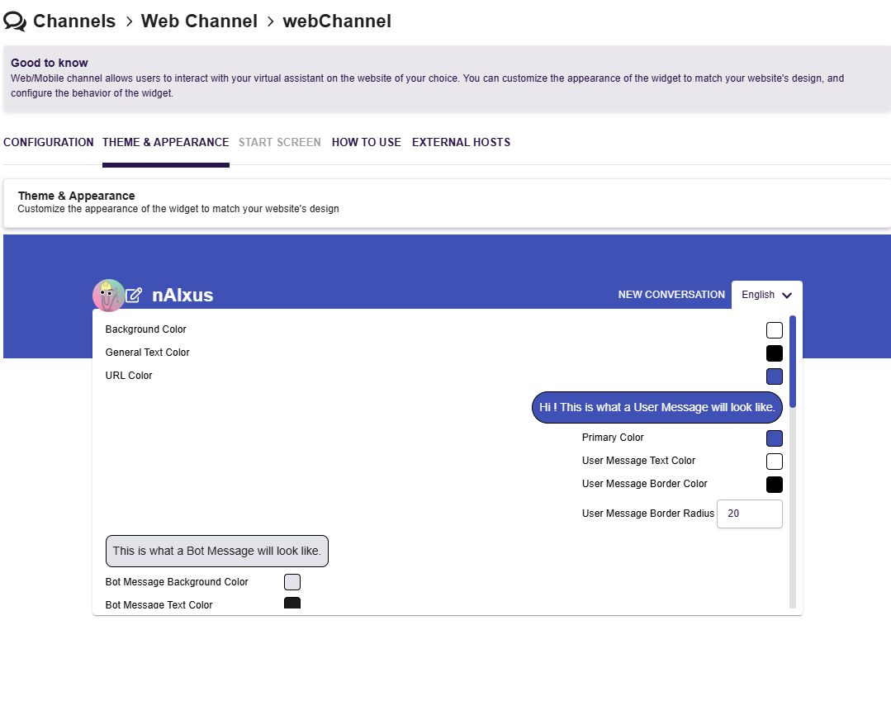Viewport: 891px width, 715px height.
Task: Go to the HOW TO USE tab
Action: (x=367, y=142)
